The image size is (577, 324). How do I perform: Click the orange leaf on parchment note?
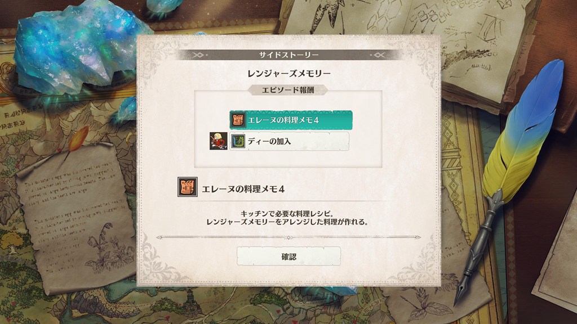79,138
